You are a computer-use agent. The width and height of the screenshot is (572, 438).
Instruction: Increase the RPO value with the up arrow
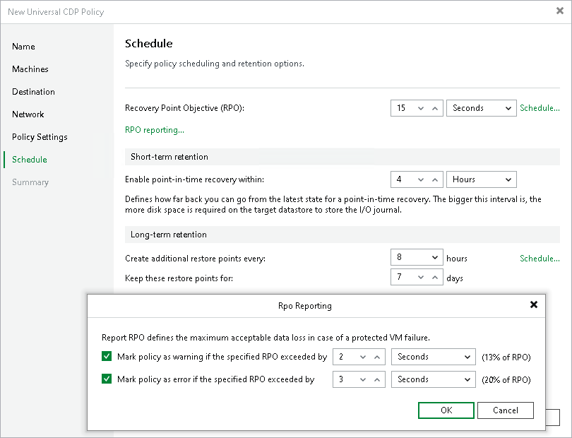[x=436, y=108]
